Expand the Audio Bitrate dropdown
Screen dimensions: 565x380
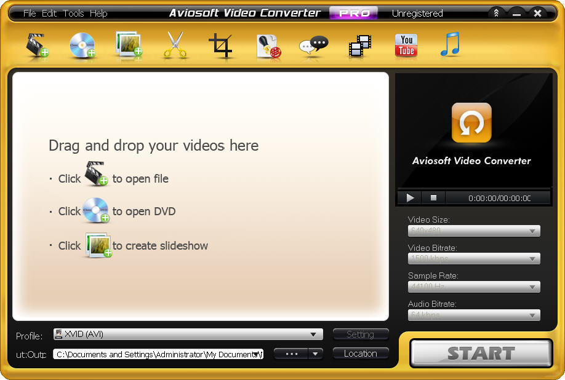[x=474, y=315]
